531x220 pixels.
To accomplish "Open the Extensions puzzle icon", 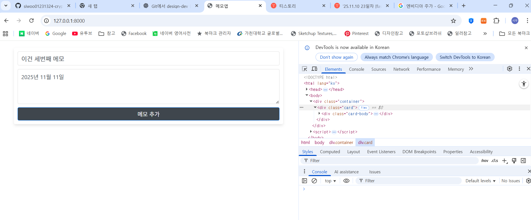I will coord(496,21).
